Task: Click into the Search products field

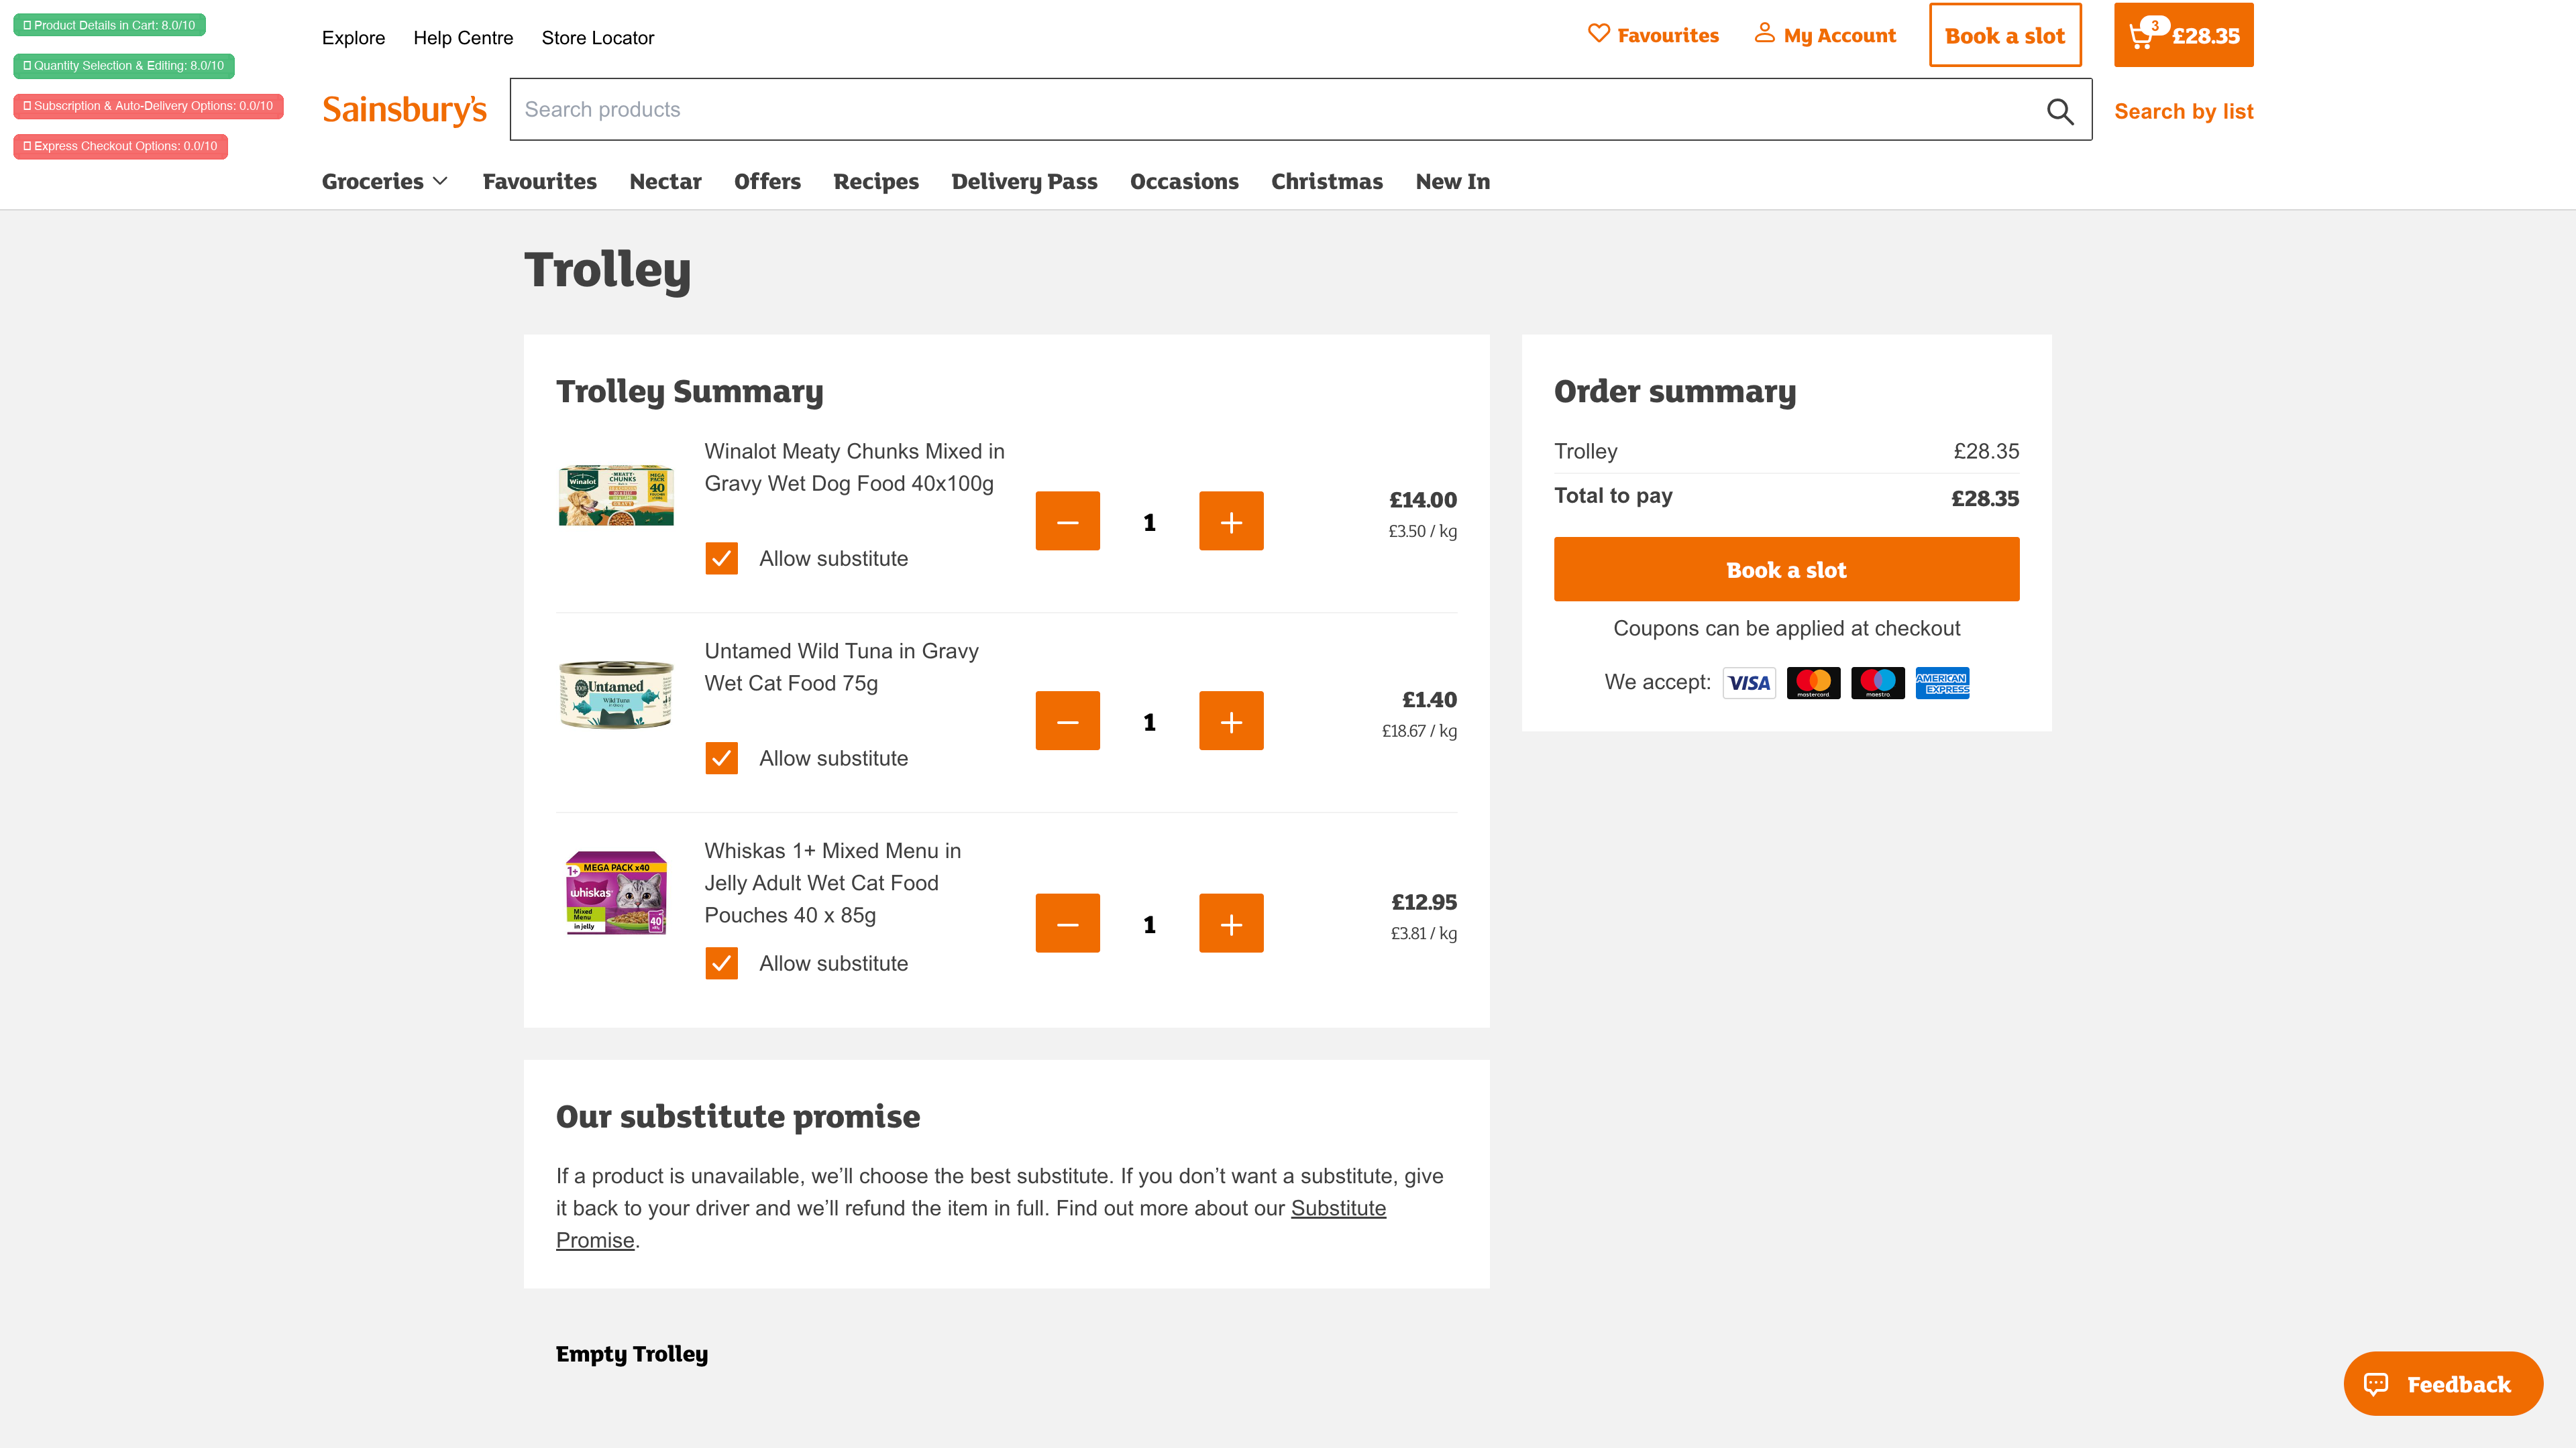Action: 1270,110
